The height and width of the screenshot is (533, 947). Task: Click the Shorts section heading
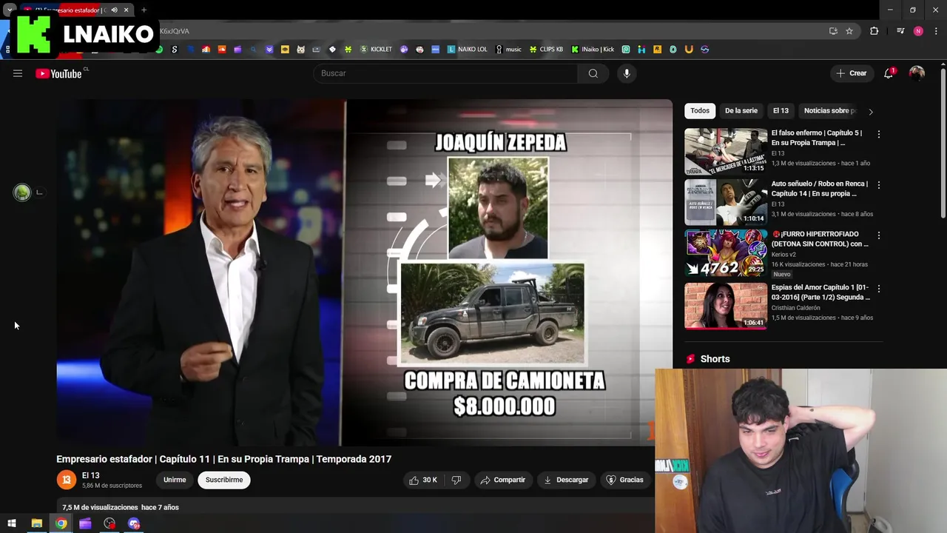[715, 359]
